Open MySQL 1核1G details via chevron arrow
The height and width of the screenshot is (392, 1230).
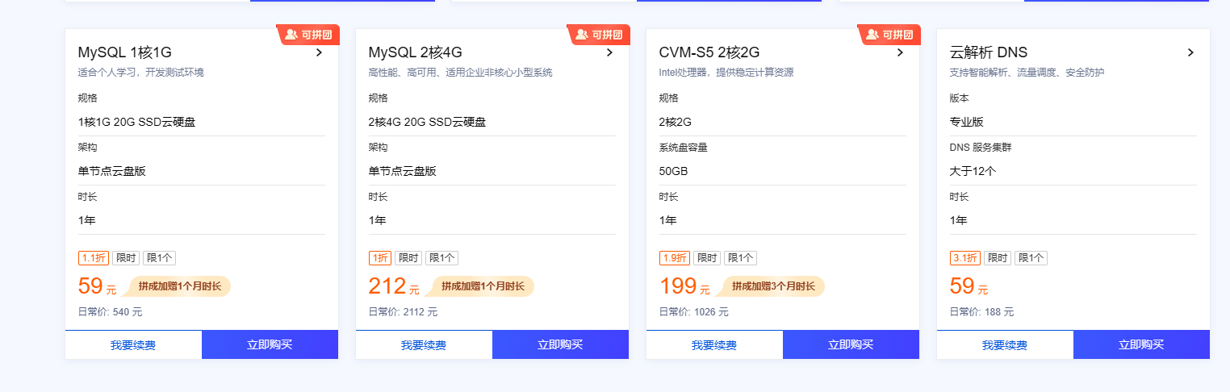click(x=320, y=52)
